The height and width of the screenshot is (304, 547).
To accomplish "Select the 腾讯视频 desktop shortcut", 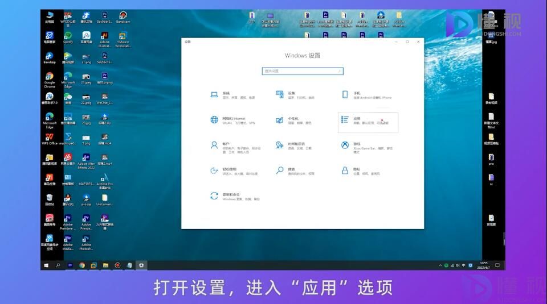I will tap(68, 58).
